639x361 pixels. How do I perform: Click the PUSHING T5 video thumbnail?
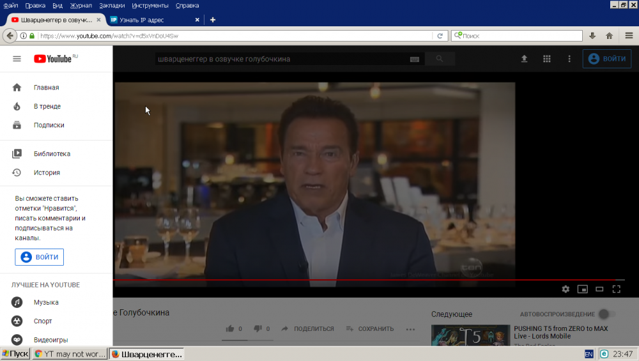pos(470,335)
